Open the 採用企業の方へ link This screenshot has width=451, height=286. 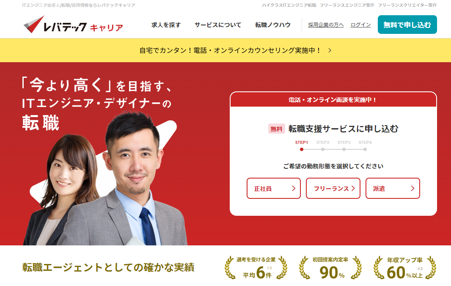pos(325,25)
